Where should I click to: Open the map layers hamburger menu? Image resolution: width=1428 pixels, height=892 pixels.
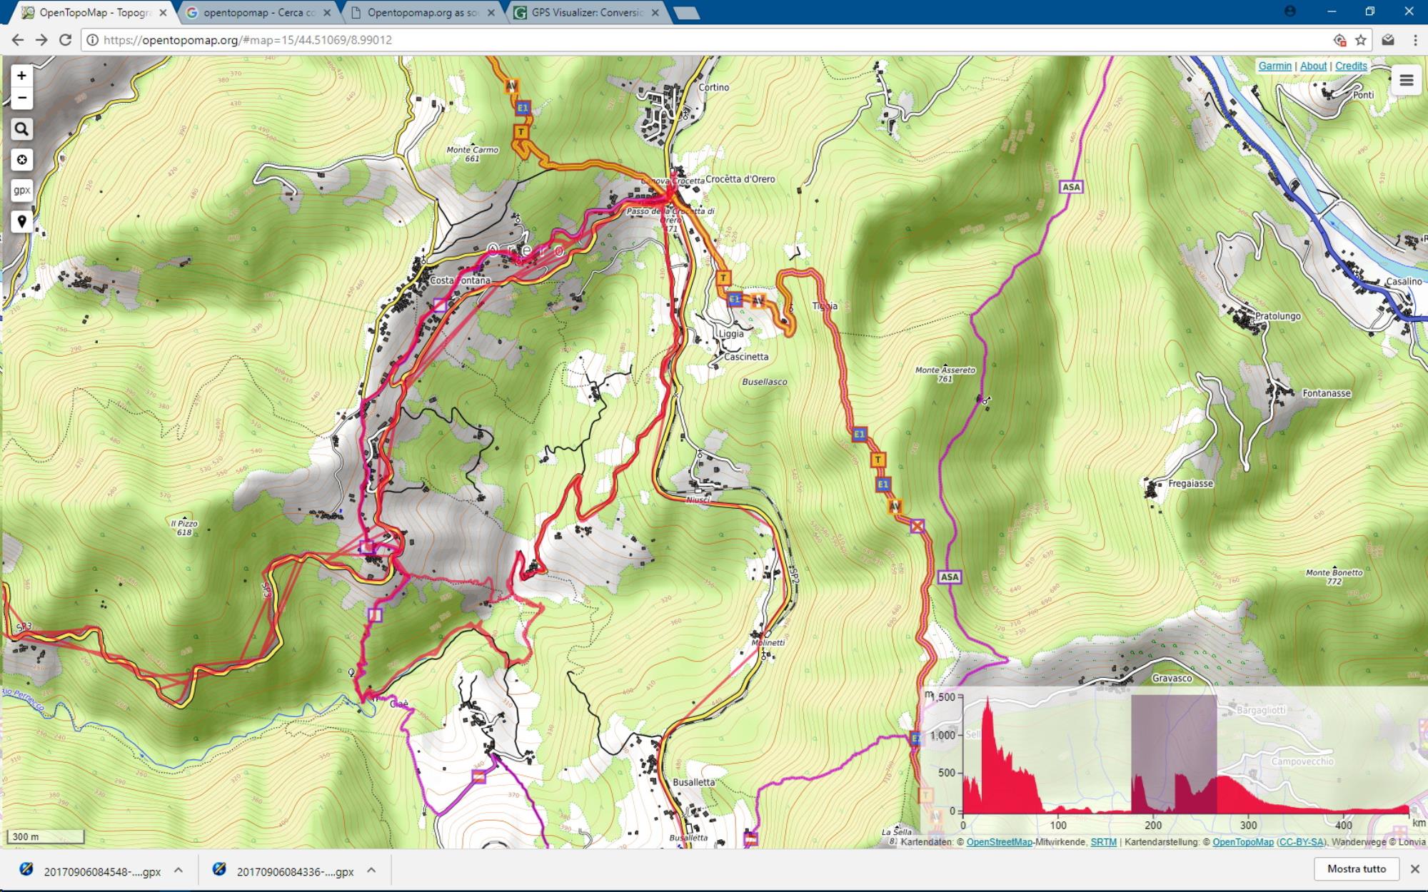click(x=1406, y=81)
